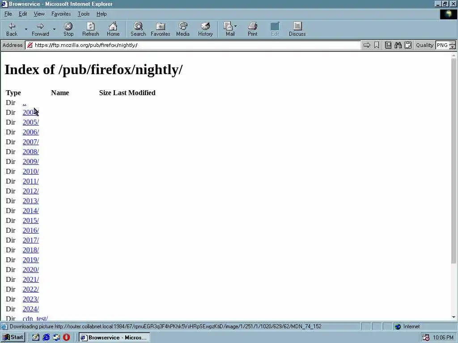This screenshot has width=458, height=343.
Task: Open the 2007/ directory link
Action: click(31, 142)
